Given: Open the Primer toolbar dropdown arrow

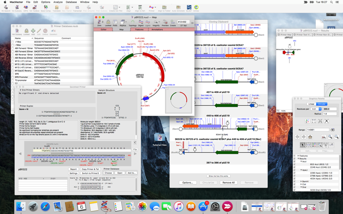Looking at the screenshot, I should pyautogui.click(x=155, y=7).
